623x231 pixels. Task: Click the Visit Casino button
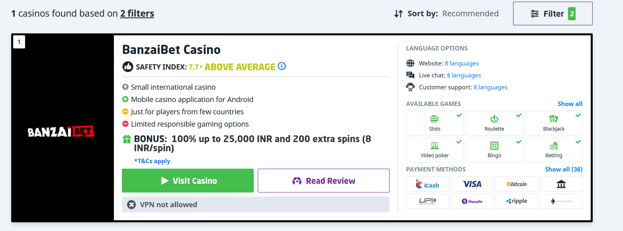click(x=188, y=180)
